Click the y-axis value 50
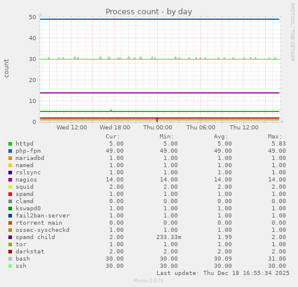Image resolution: width=298 pixels, height=287 pixels. click(32, 17)
